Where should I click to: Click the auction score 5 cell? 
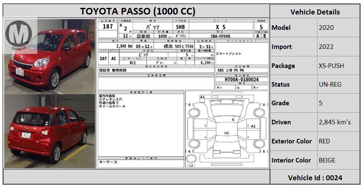pos(261,27)
